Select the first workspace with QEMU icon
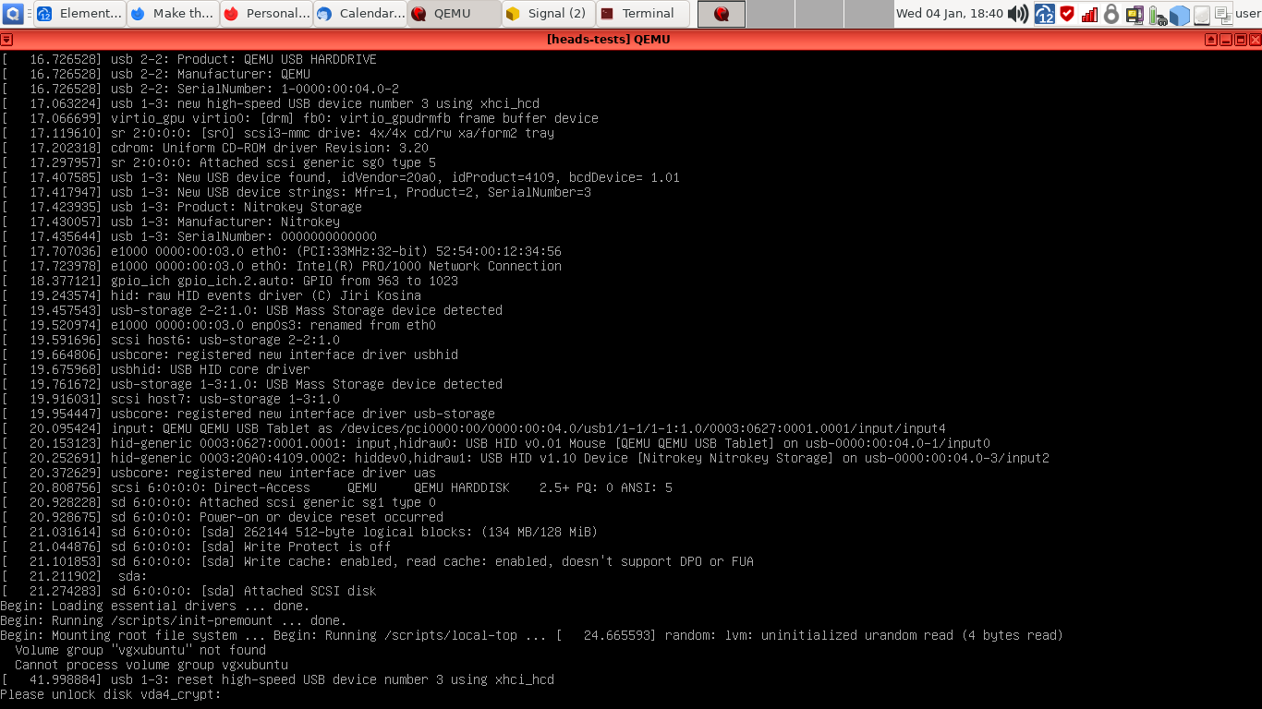The image size is (1262, 709). (722, 14)
